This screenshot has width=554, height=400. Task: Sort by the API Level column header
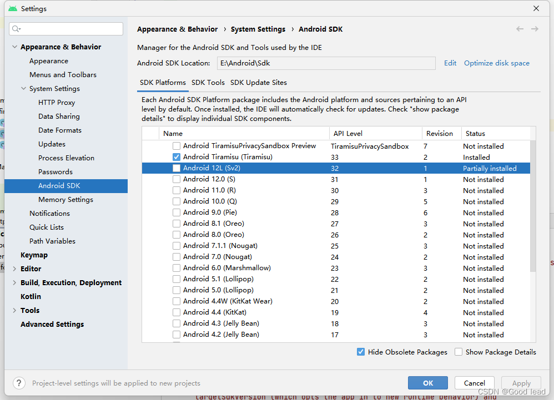point(376,134)
